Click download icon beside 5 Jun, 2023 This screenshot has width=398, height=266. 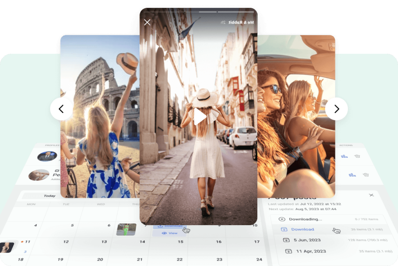(286, 240)
